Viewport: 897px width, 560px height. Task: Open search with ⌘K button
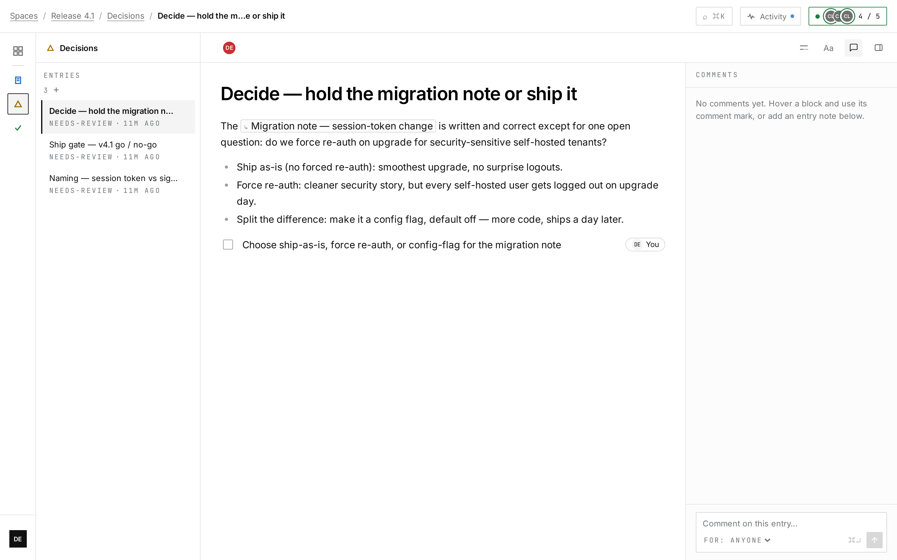pos(714,16)
